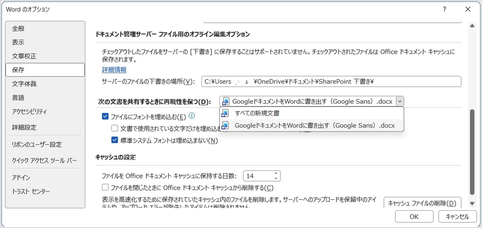Click the サーバーのファイルの下書きの場所 path field

tap(331, 82)
